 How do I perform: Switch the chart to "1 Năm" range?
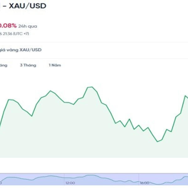[55, 65]
